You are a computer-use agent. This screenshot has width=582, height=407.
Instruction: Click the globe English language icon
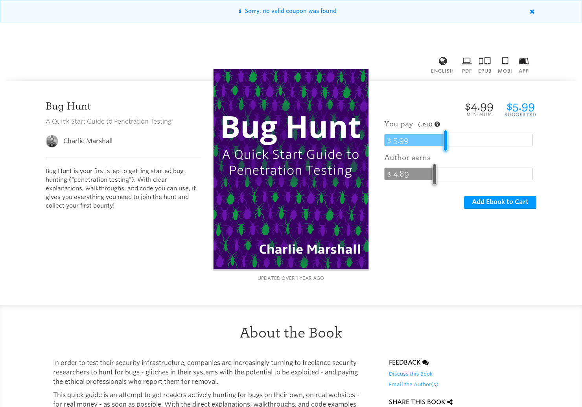pyautogui.click(x=443, y=61)
